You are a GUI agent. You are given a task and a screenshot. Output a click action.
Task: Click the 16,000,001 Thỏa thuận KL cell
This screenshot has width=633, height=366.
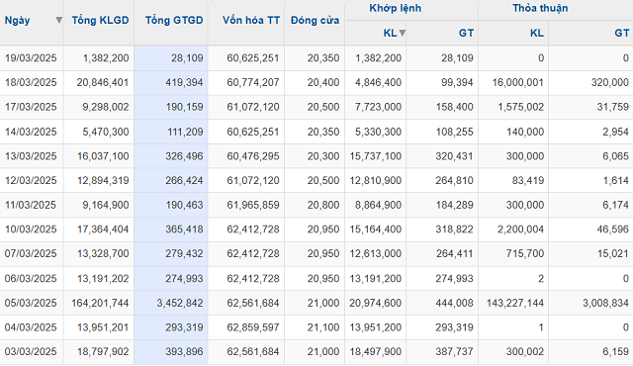[518, 83]
